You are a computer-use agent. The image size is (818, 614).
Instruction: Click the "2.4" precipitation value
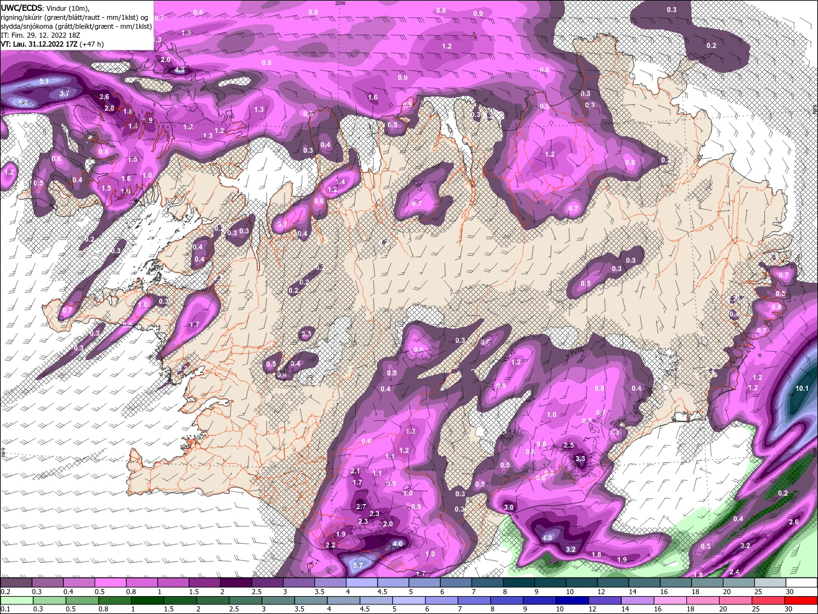point(734,572)
